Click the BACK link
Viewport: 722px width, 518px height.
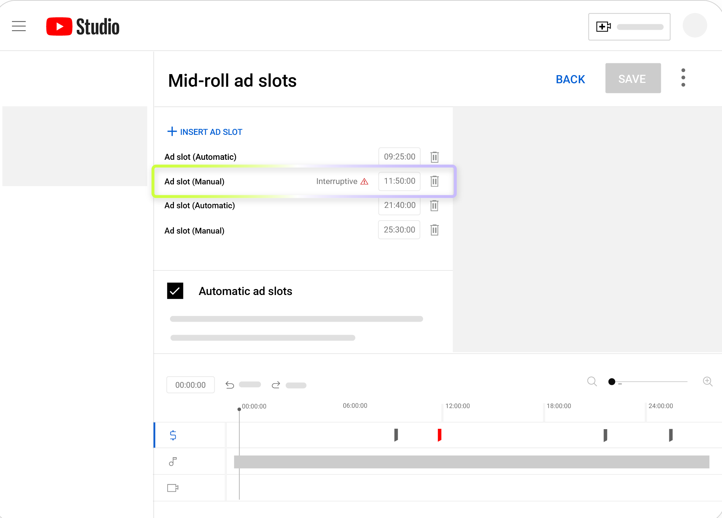570,79
